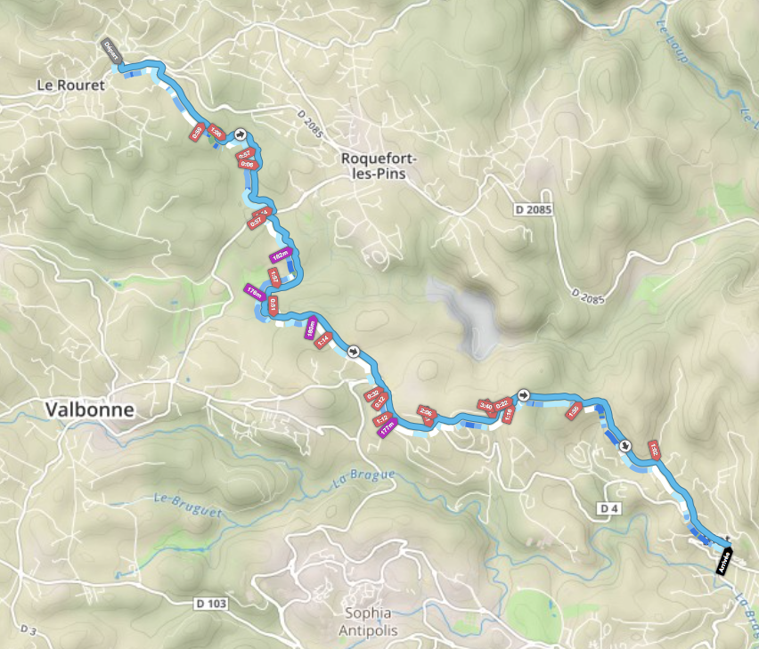Select the purple 182m elevation marker
The width and height of the screenshot is (759, 649).
pyautogui.click(x=282, y=255)
